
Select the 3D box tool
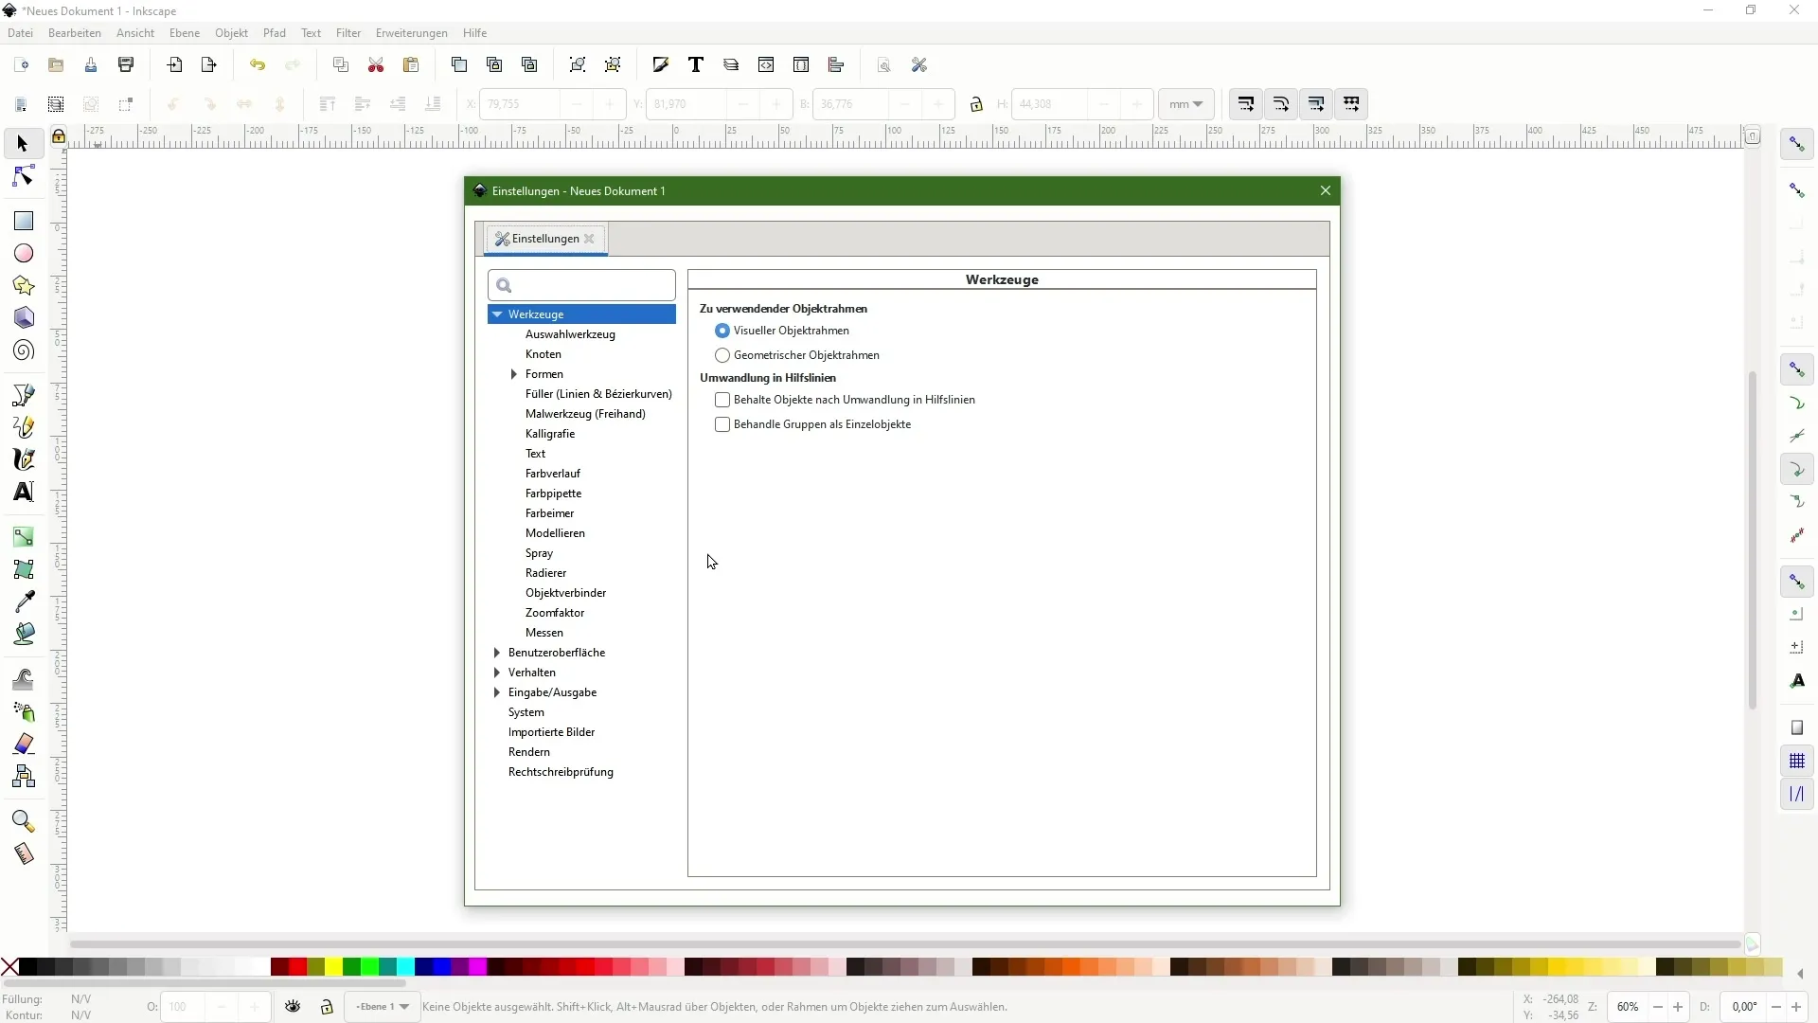[23, 317]
